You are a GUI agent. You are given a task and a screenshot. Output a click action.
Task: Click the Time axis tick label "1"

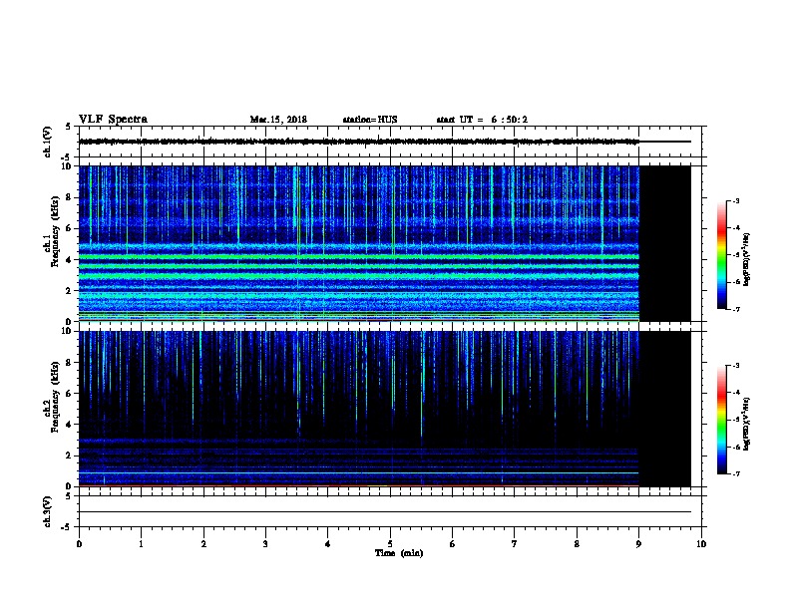click(141, 544)
